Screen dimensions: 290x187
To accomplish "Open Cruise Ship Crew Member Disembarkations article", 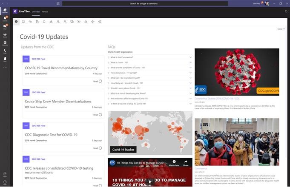I will (x=58, y=101).
